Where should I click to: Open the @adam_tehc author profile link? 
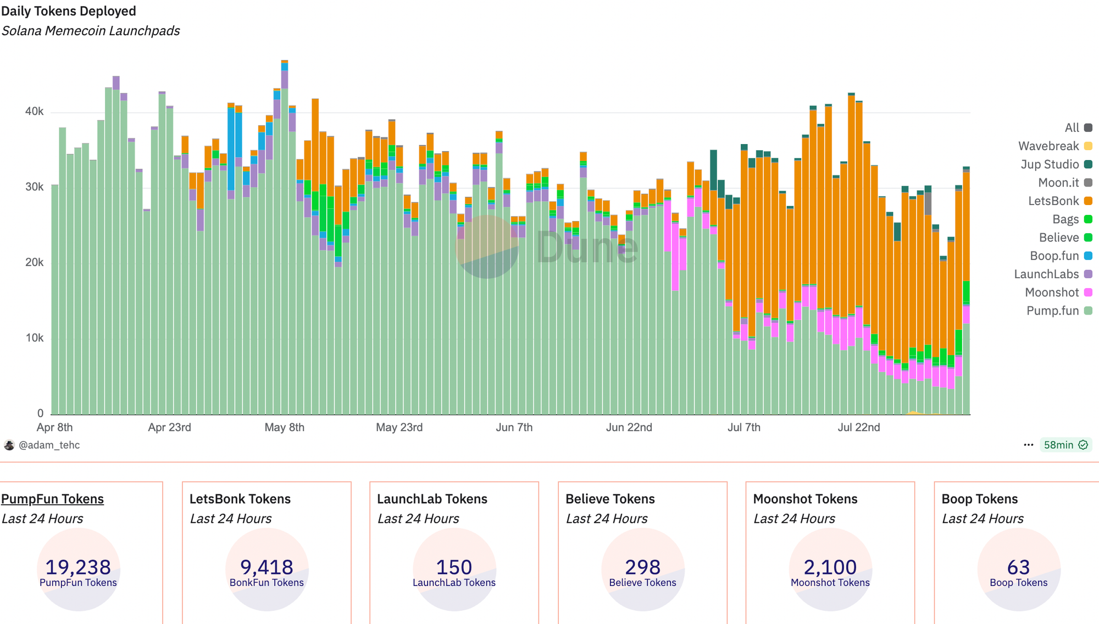[x=49, y=445]
